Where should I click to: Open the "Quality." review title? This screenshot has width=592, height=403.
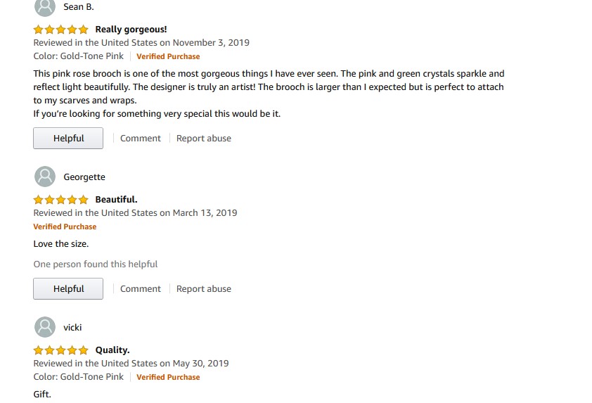tap(112, 350)
